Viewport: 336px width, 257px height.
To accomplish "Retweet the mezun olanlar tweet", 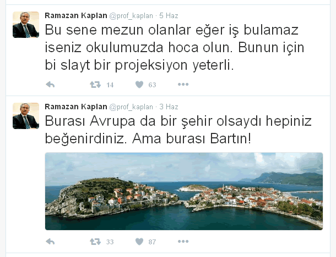I will click(95, 85).
